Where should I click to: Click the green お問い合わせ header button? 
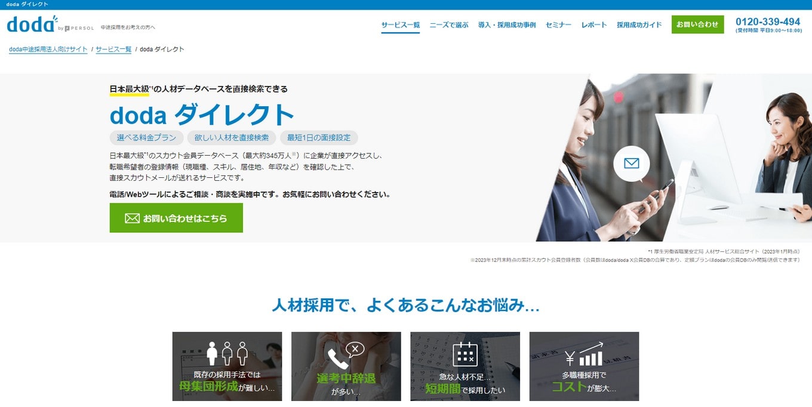tap(697, 24)
